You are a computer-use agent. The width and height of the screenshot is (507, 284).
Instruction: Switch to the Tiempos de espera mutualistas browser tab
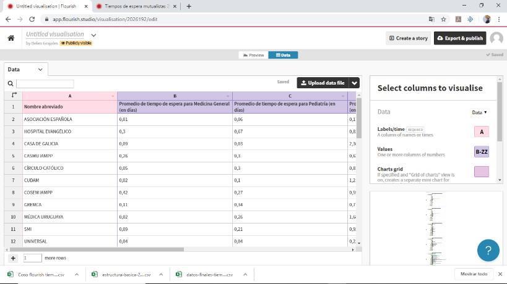click(136, 6)
